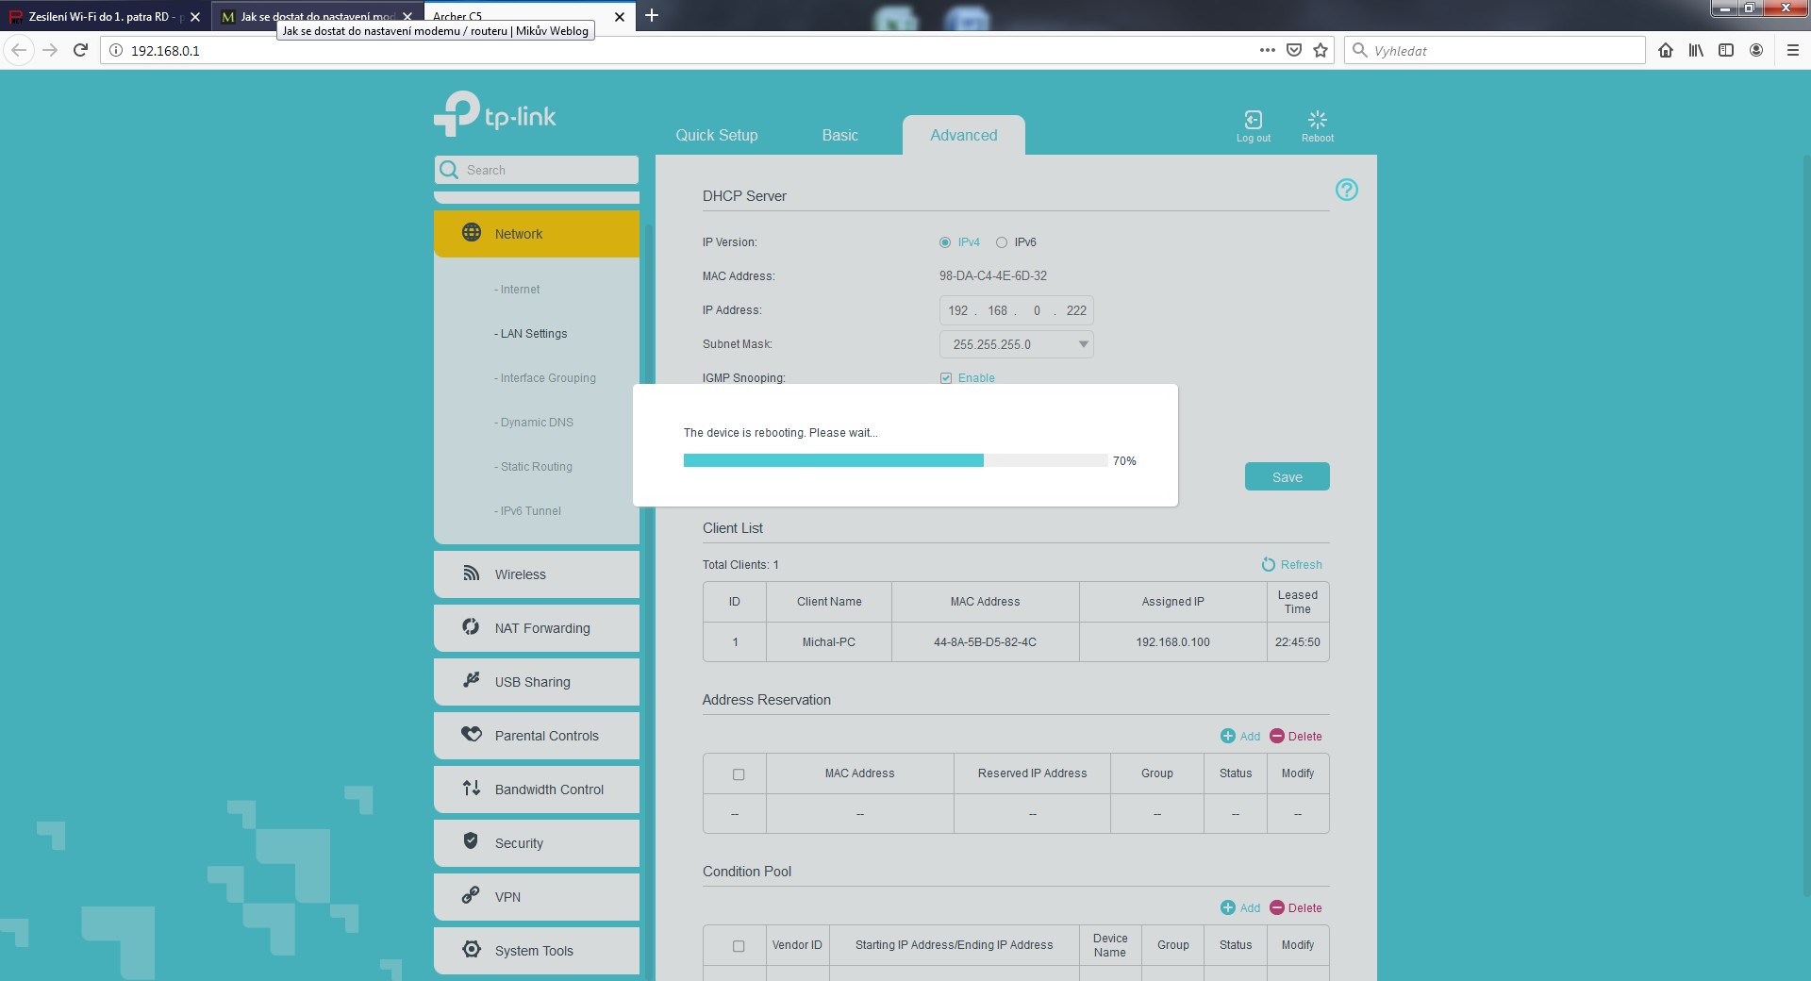Screen dimensions: 1811x981
Task: Click the Reboot icon
Action: pyautogui.click(x=1318, y=120)
